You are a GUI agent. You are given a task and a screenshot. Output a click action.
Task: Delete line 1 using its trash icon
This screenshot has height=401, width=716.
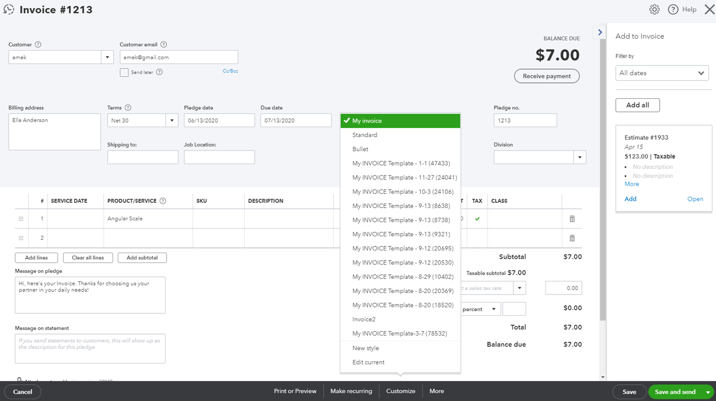572,218
